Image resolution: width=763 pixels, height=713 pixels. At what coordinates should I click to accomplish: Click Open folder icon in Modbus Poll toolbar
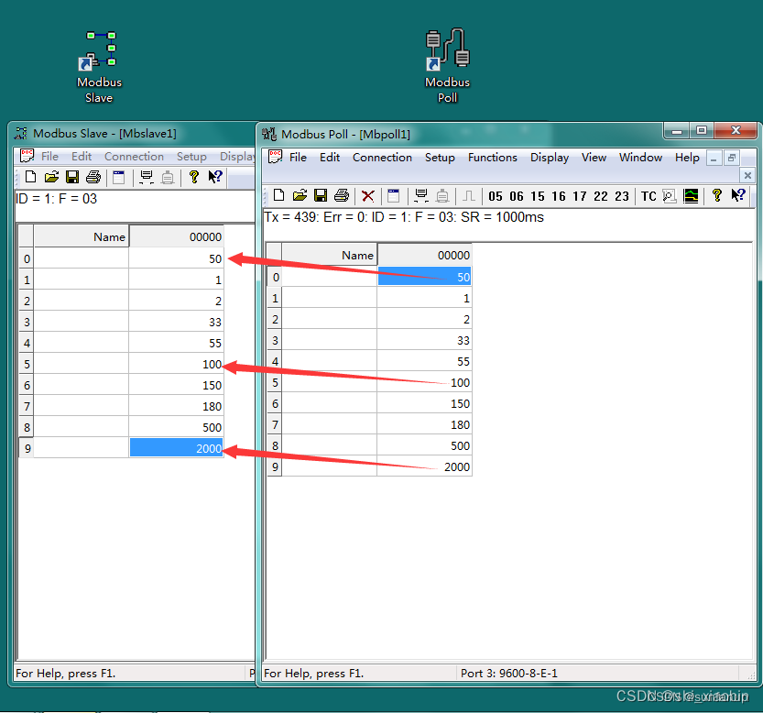click(300, 195)
